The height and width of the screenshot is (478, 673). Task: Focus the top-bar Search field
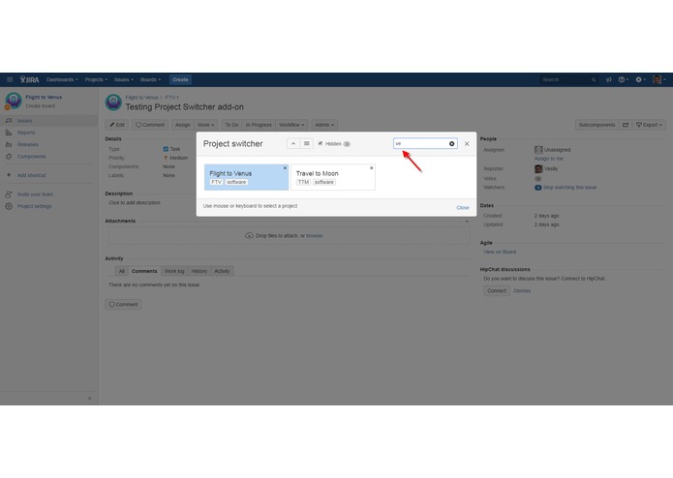click(x=568, y=79)
